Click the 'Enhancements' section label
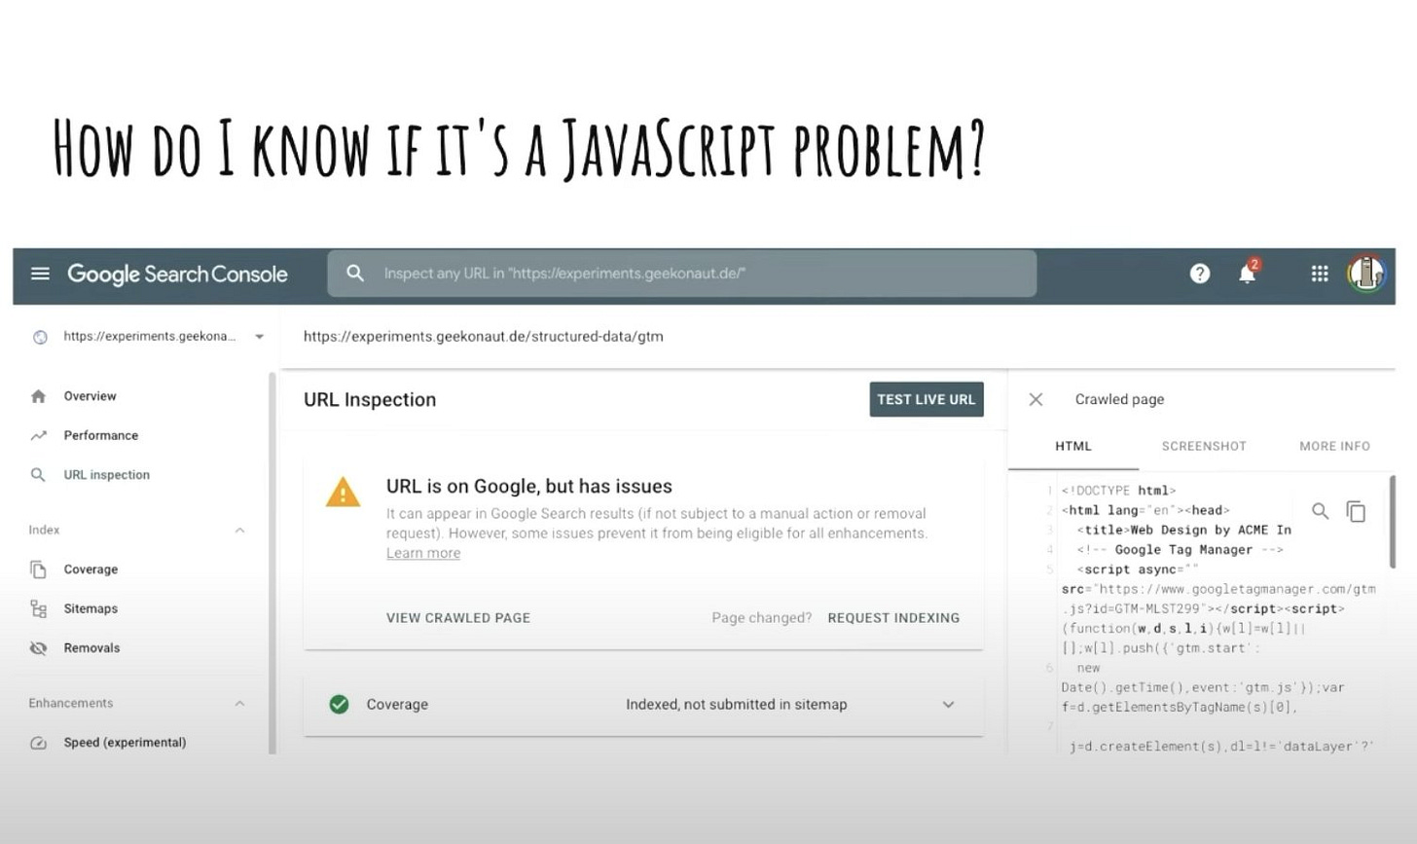1417x844 pixels. point(71,703)
